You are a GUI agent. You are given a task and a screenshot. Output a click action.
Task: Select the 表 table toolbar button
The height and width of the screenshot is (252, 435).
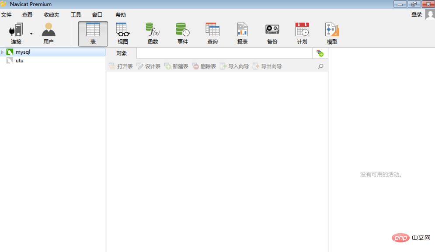[93, 34]
